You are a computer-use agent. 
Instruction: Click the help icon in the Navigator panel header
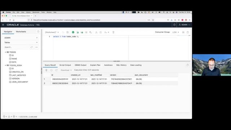38,31
